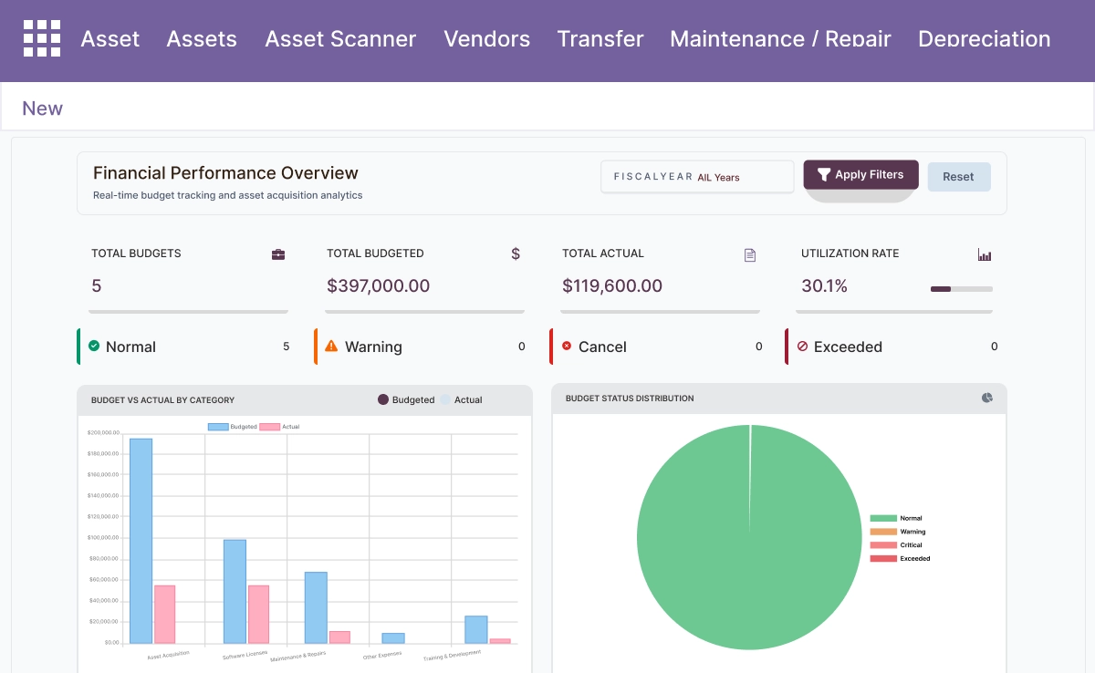Click the orange warning triangle icon

(331, 346)
